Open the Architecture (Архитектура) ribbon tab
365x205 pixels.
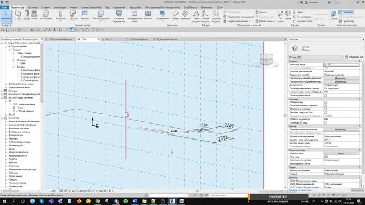click(x=18, y=7)
